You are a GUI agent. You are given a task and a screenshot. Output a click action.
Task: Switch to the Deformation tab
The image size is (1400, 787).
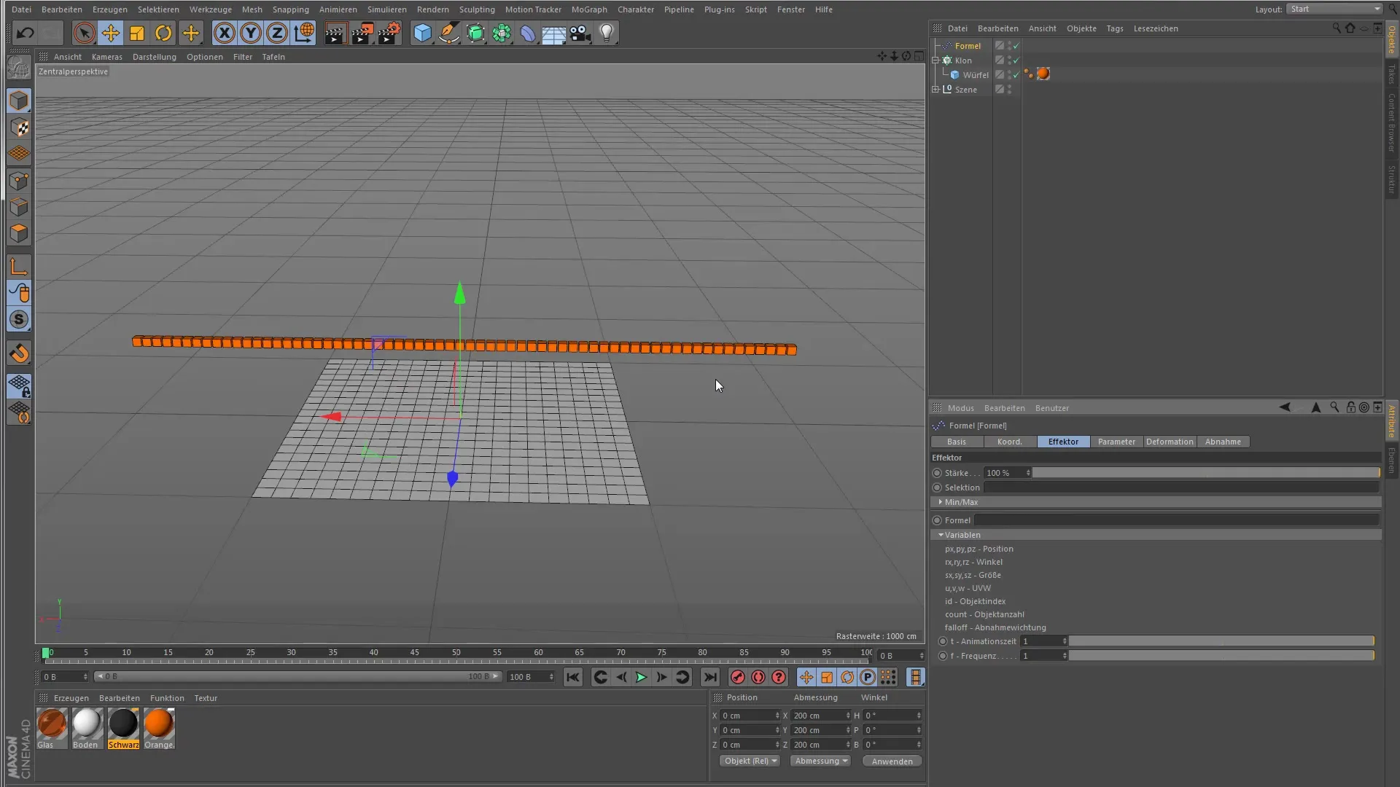(1170, 442)
